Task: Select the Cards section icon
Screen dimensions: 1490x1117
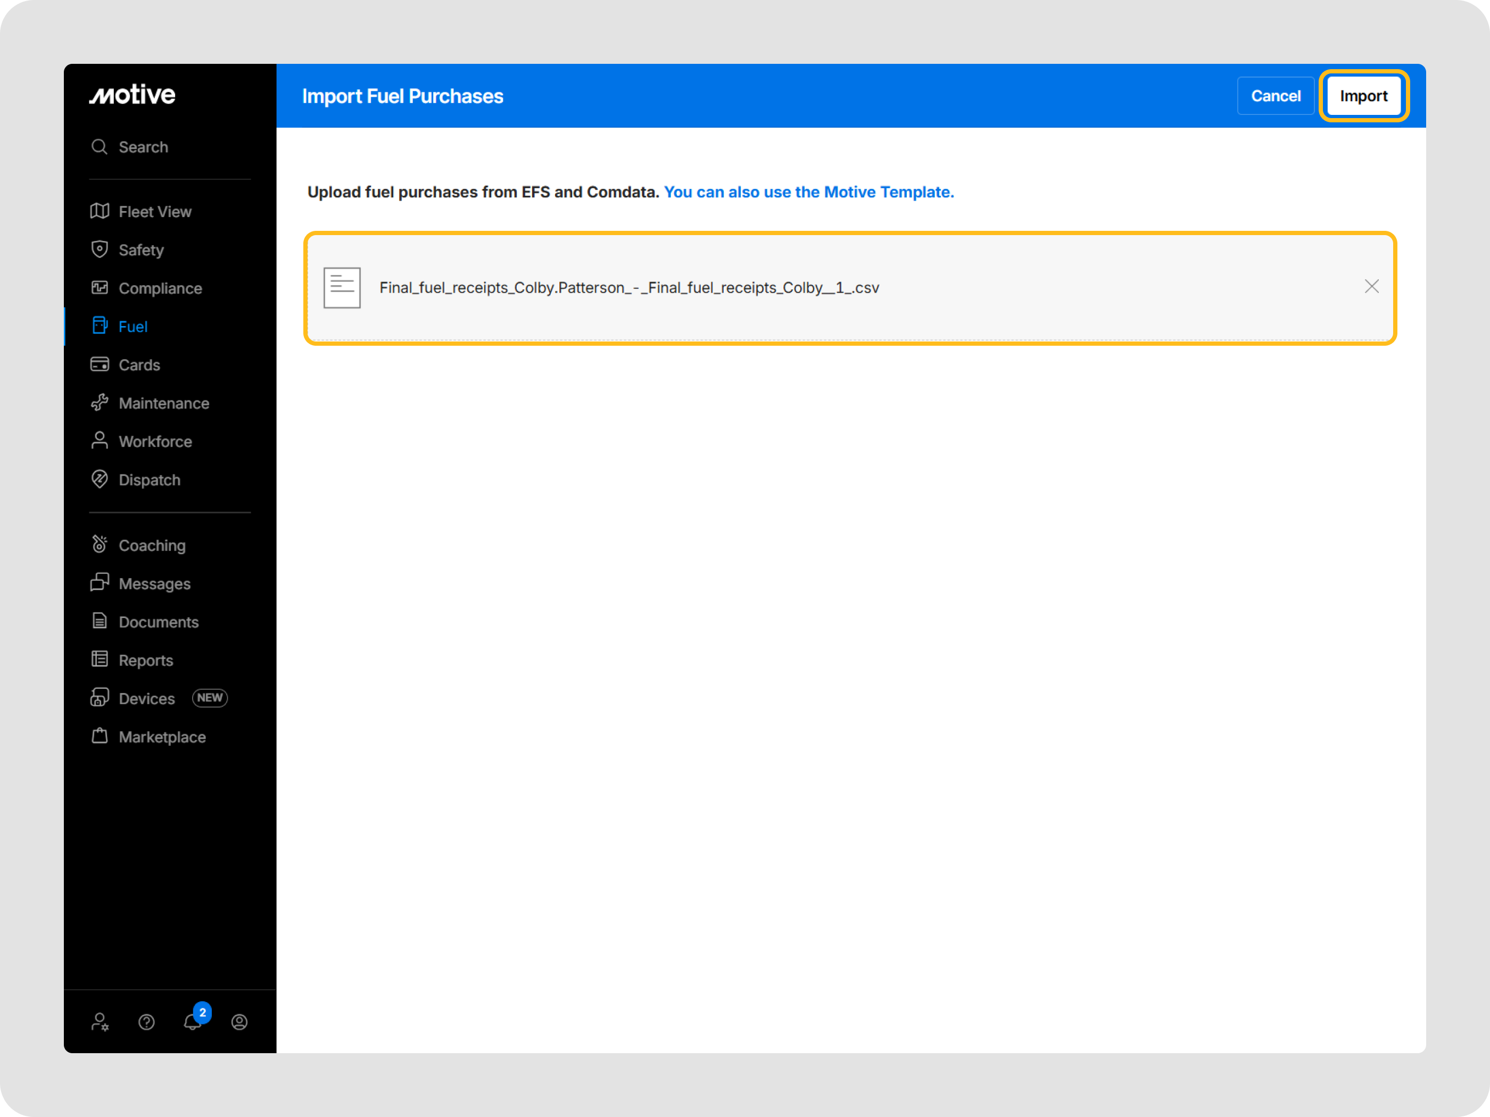Action: pyautogui.click(x=100, y=364)
